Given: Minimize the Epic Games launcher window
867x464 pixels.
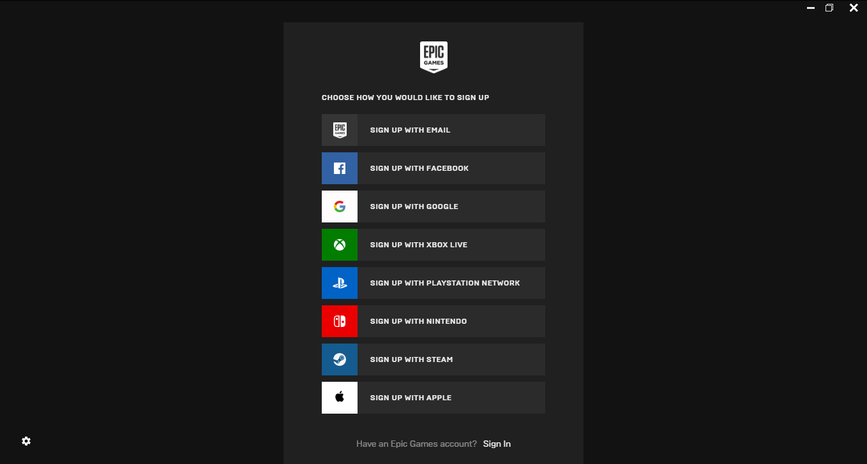Looking at the screenshot, I should (811, 8).
